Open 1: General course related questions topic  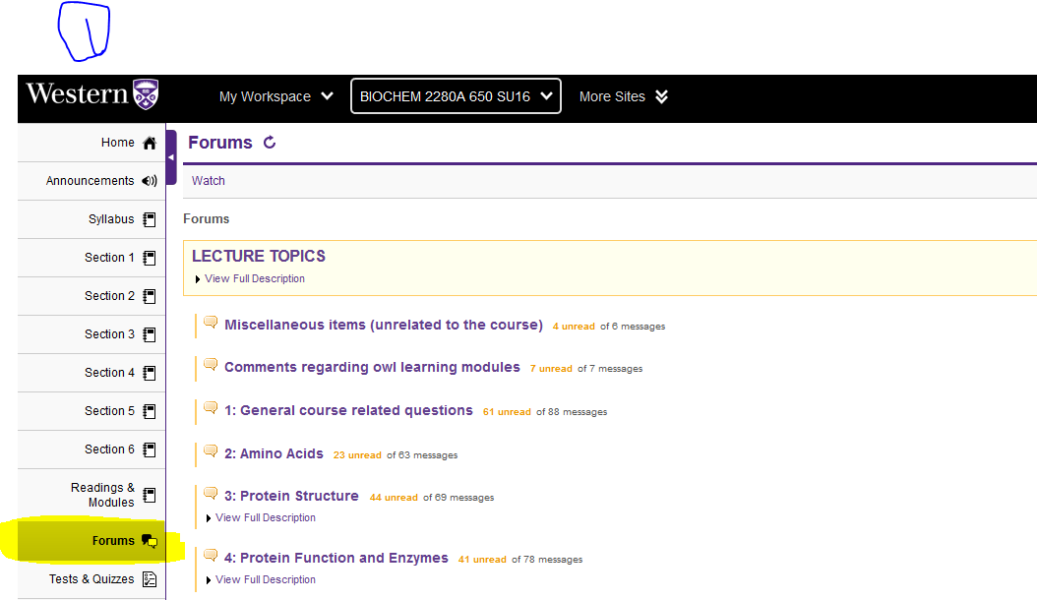pyautogui.click(x=348, y=410)
